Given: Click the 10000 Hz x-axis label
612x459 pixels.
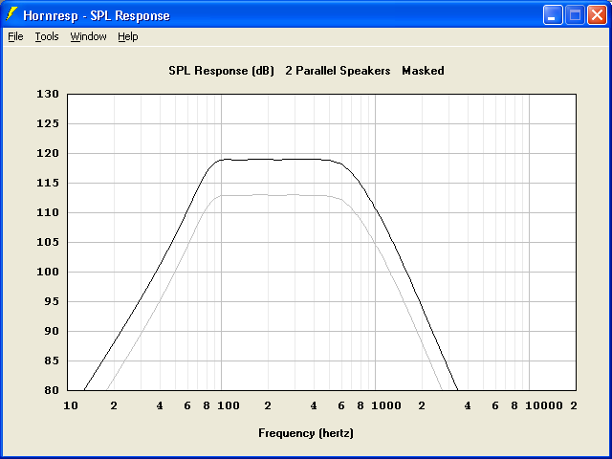Looking at the screenshot, I should coord(544,405).
